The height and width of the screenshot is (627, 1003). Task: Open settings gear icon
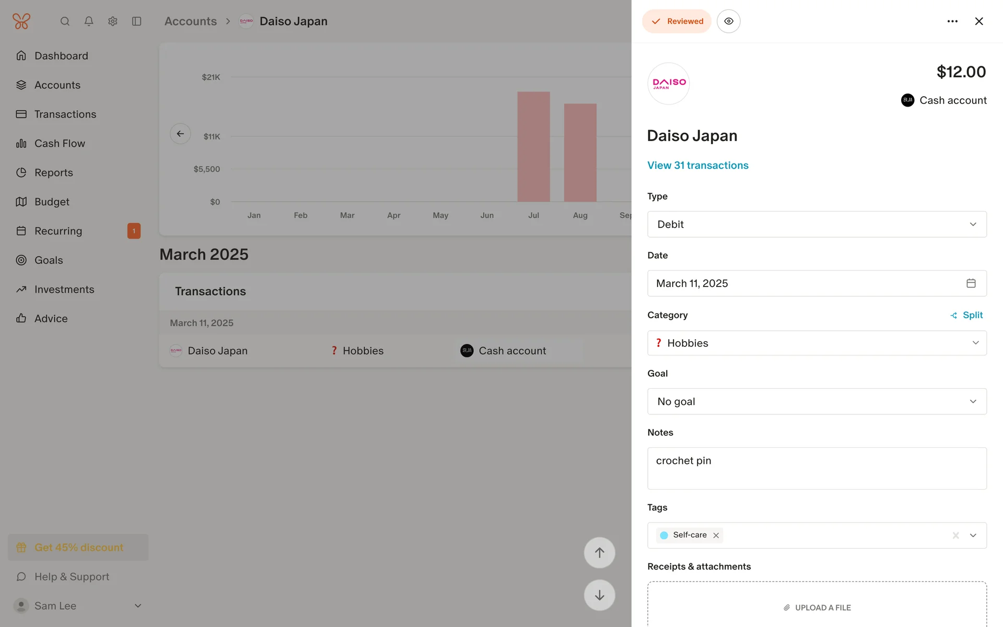[113, 21]
